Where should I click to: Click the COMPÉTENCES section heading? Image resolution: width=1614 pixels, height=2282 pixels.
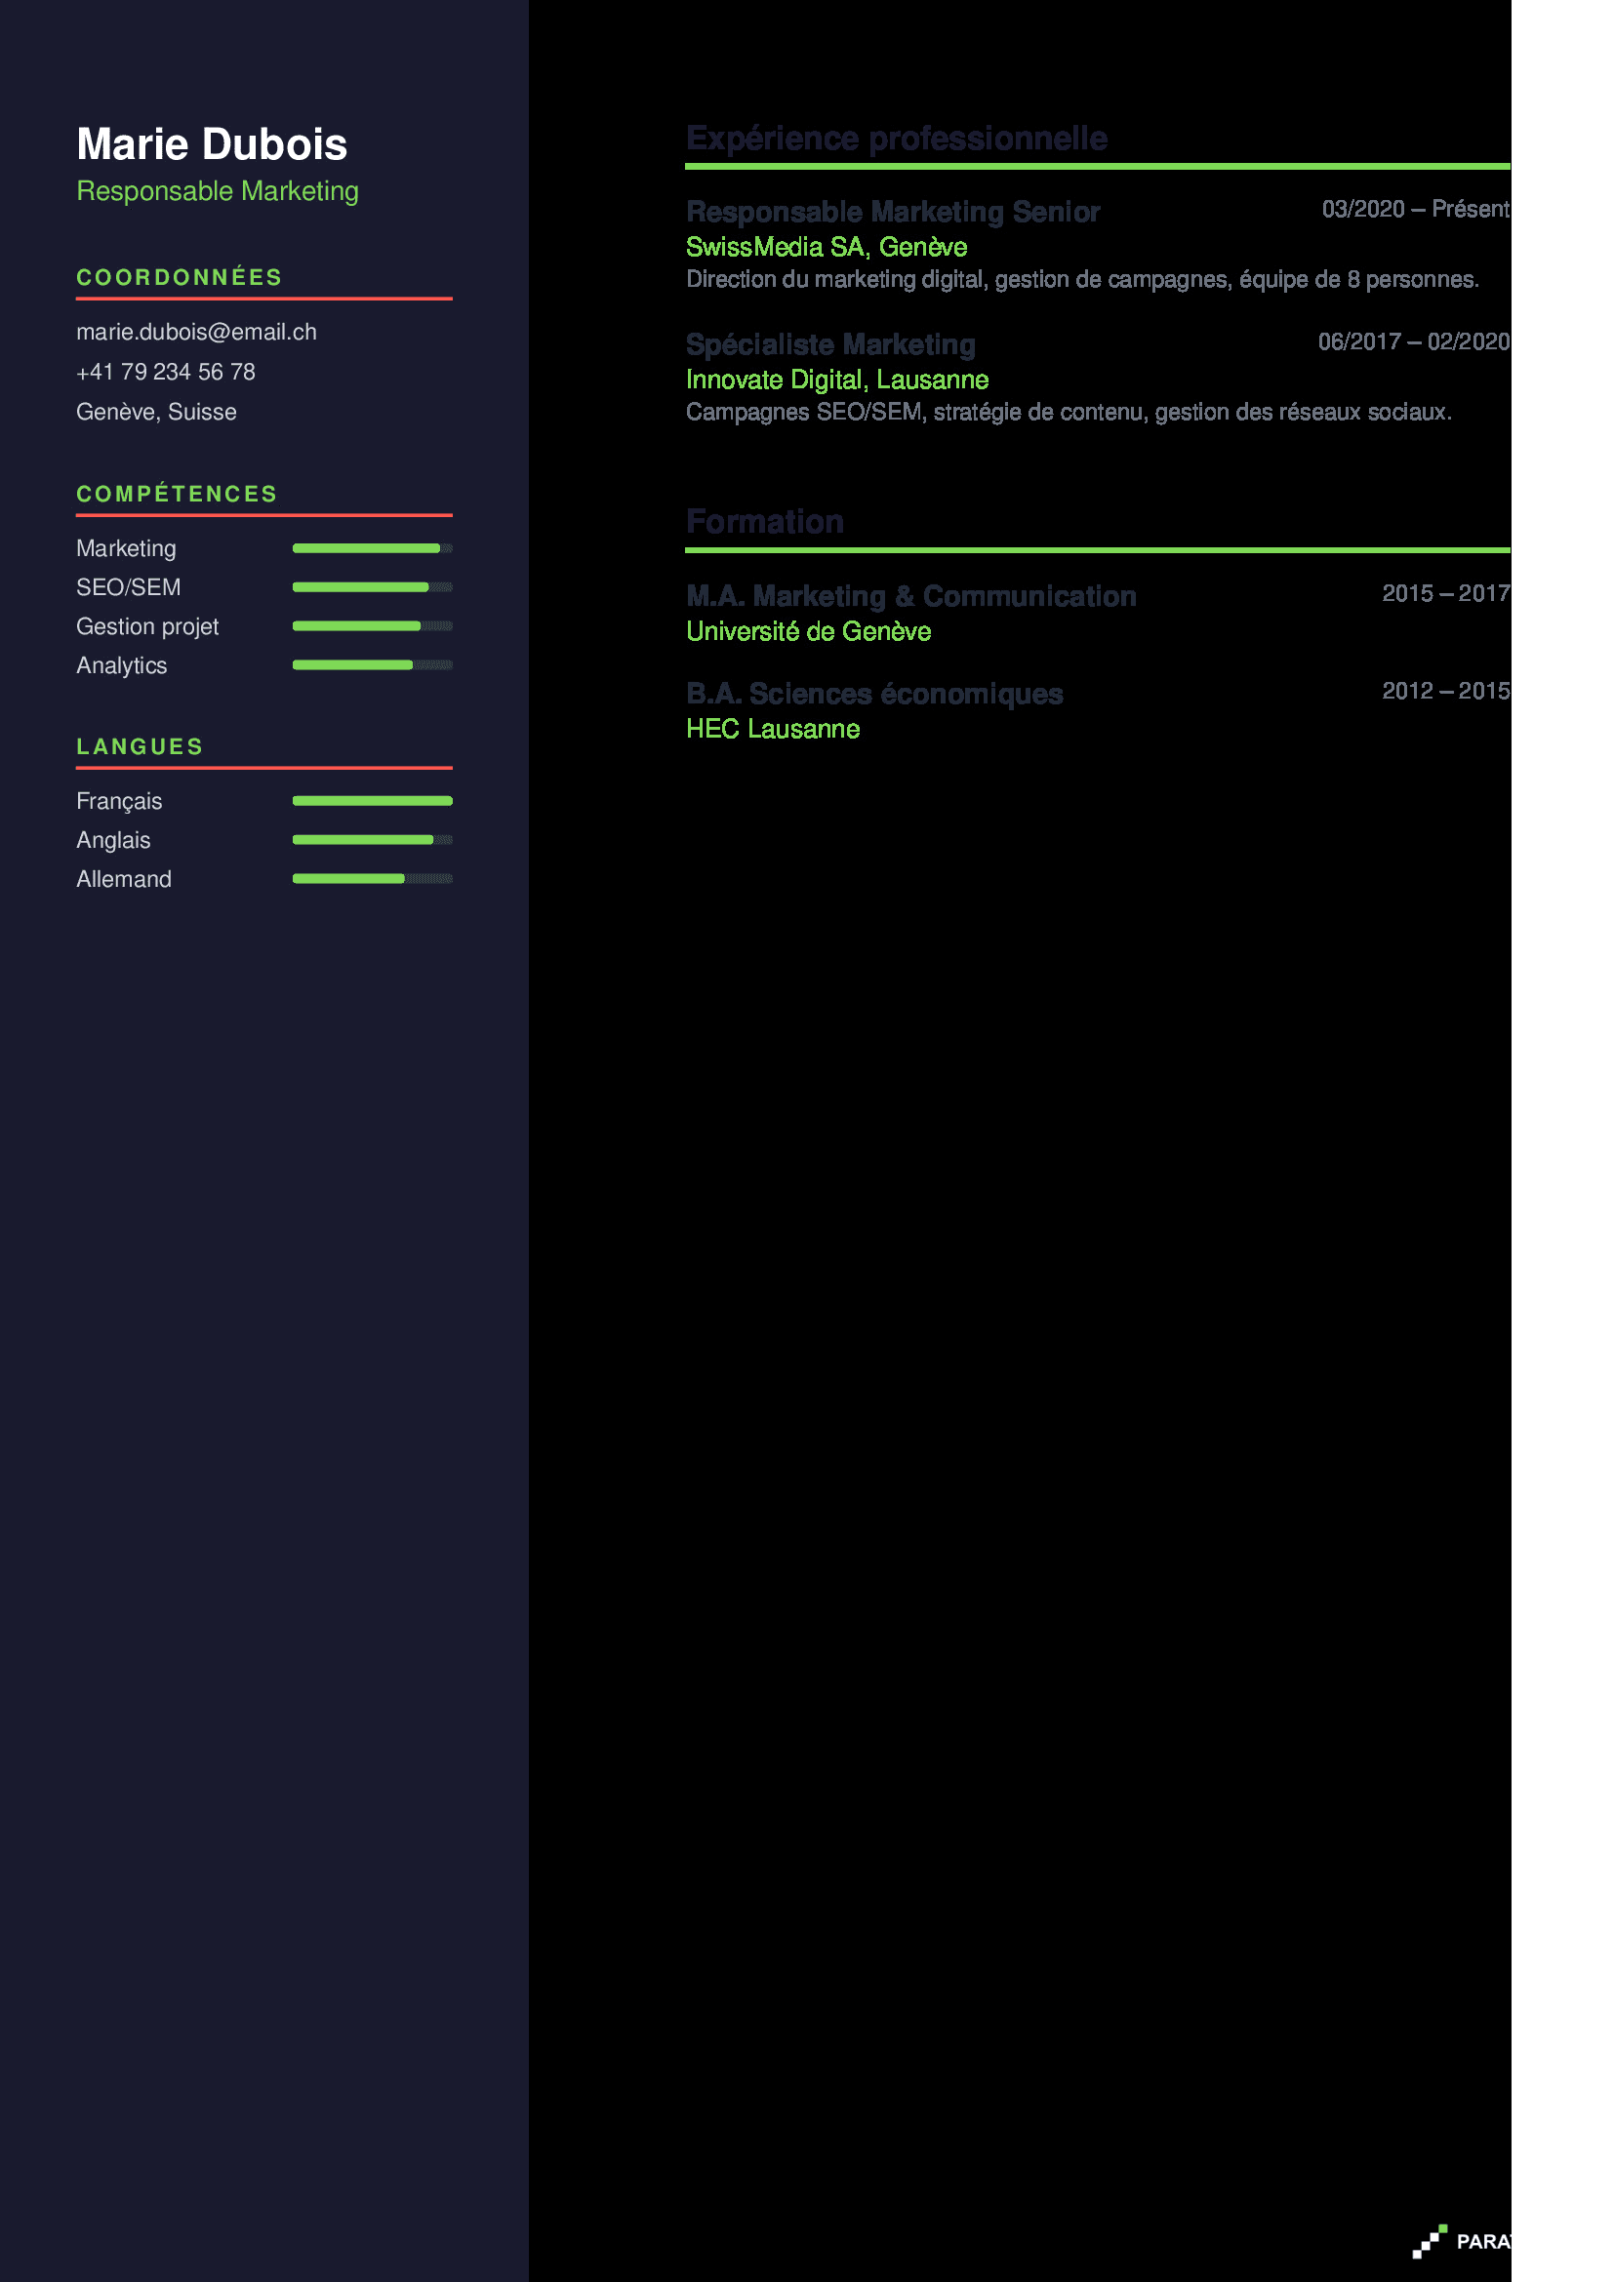pos(177,494)
